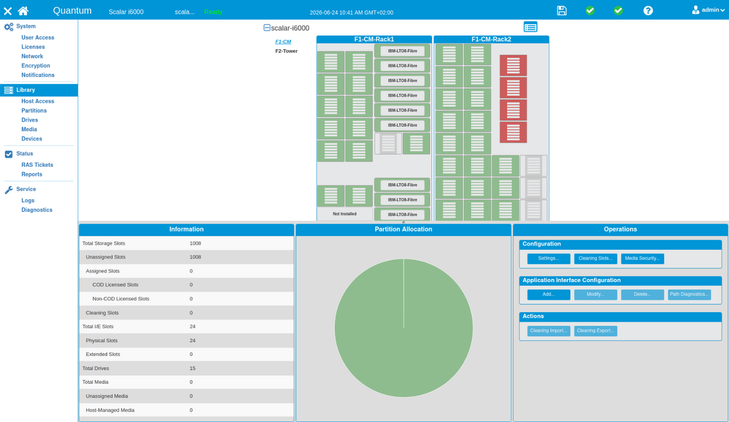Click the Settings... configuration button
Image resolution: width=729 pixels, height=422 pixels.
pos(549,259)
